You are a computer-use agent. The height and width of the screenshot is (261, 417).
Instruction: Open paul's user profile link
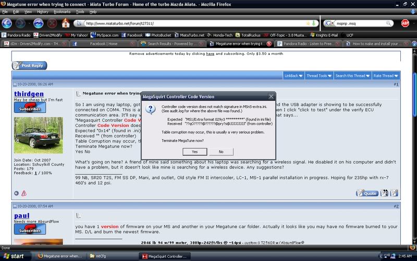(x=21, y=216)
